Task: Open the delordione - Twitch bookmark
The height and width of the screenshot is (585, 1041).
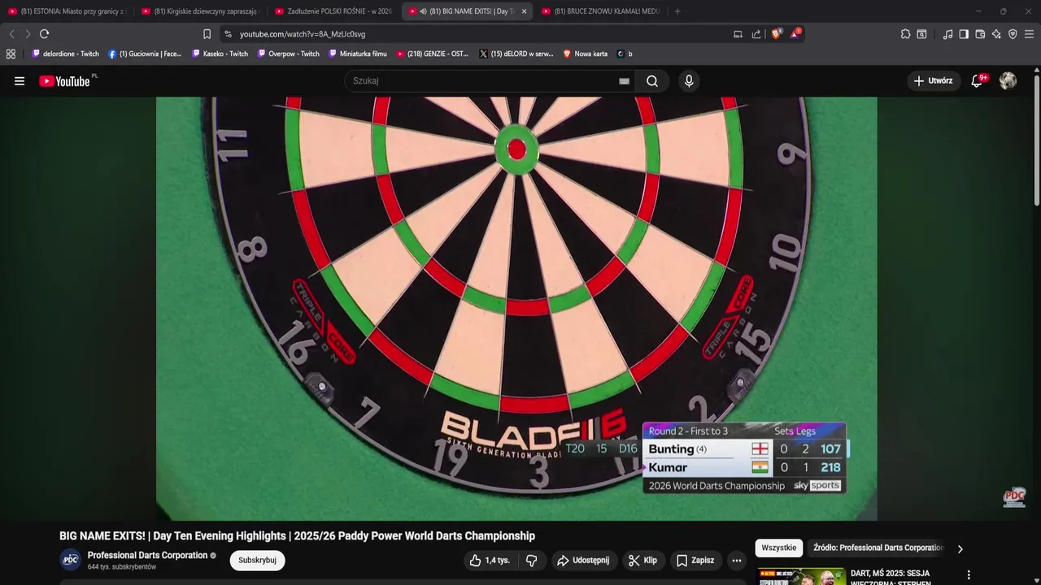Action: pyautogui.click(x=66, y=54)
